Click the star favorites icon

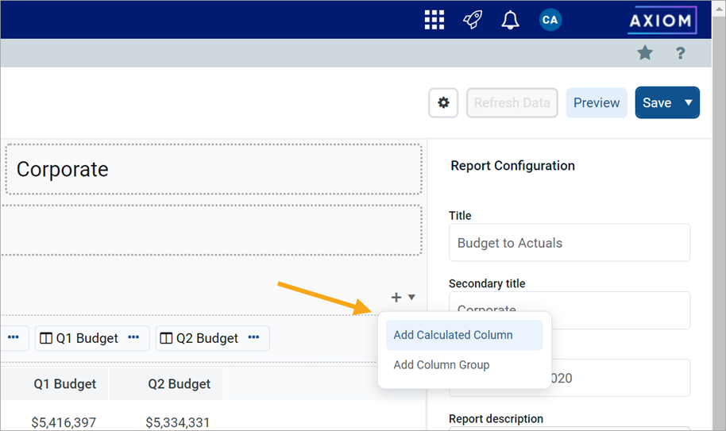[x=645, y=53]
